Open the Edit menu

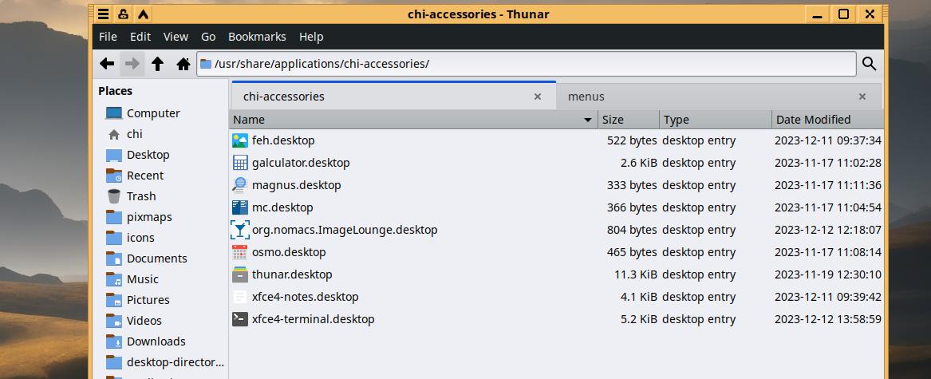[x=140, y=37]
